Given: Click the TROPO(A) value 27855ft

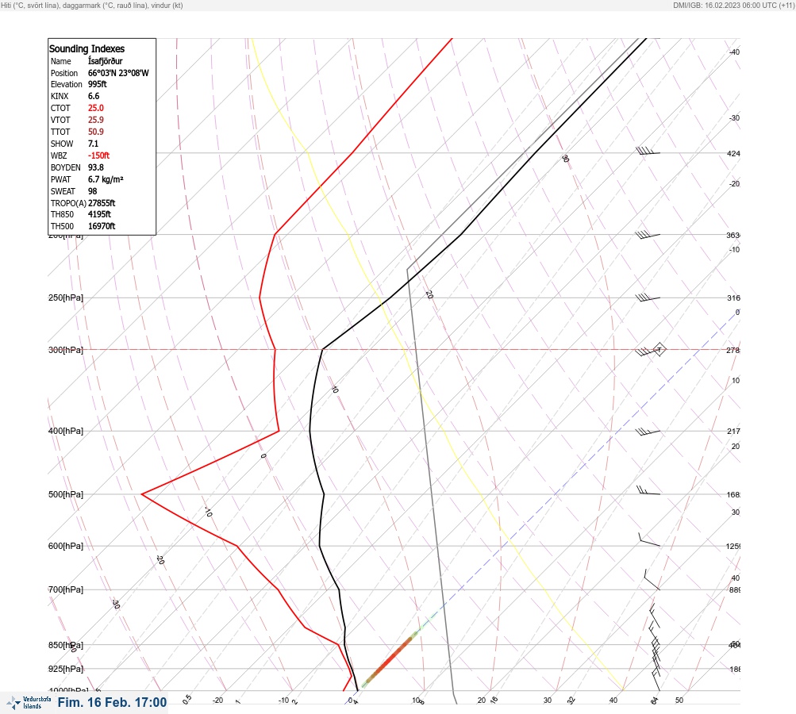Looking at the screenshot, I should (x=102, y=203).
